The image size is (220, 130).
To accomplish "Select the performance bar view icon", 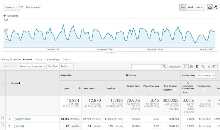I will [x=197, y=67].
